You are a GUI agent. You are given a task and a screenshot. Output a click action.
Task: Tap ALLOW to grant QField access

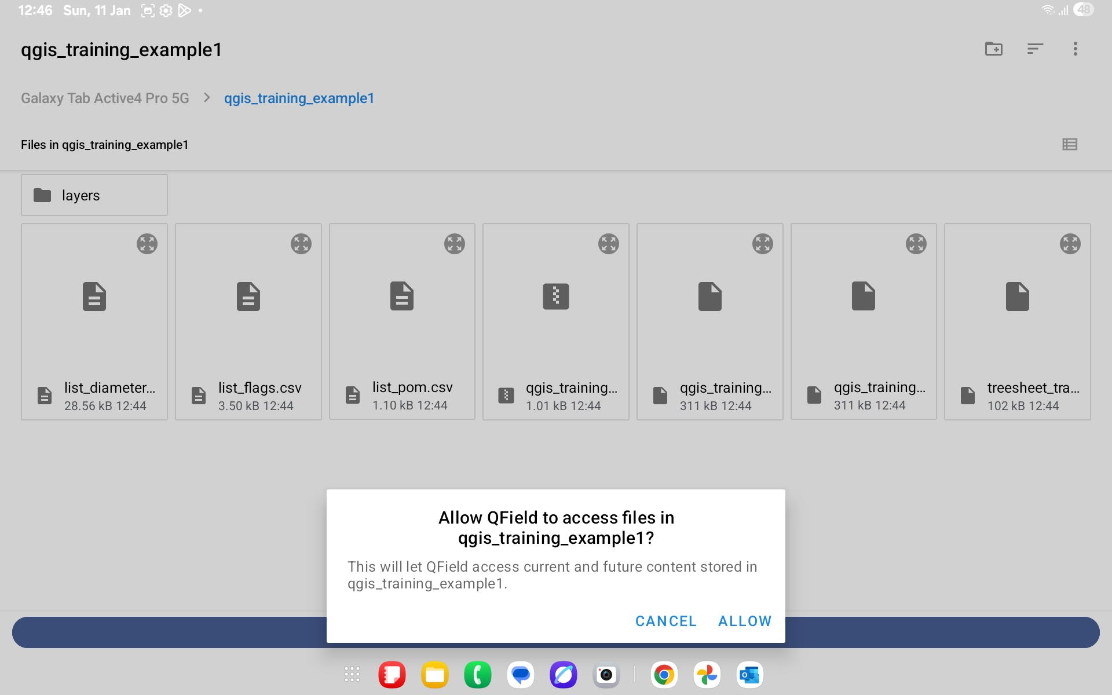(745, 621)
